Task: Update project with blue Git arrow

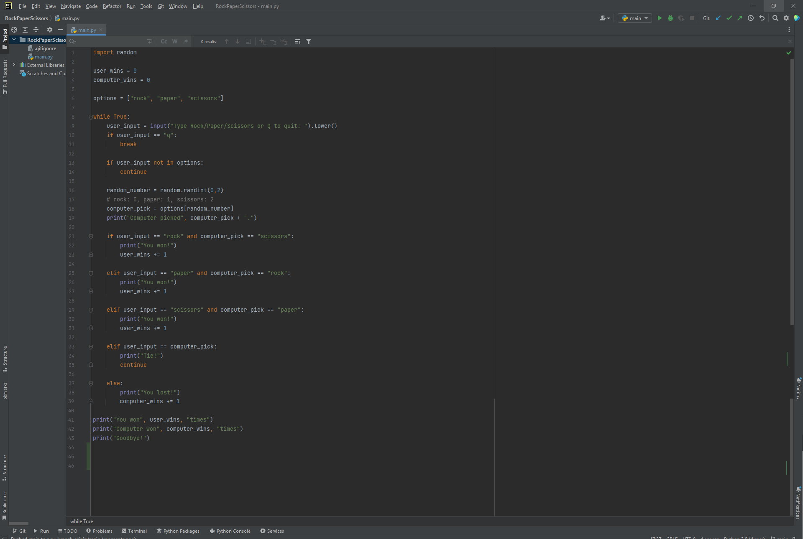Action: click(x=719, y=18)
